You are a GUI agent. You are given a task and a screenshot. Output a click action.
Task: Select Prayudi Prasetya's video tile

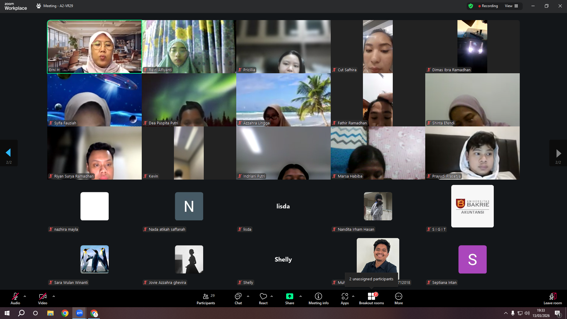click(472, 153)
